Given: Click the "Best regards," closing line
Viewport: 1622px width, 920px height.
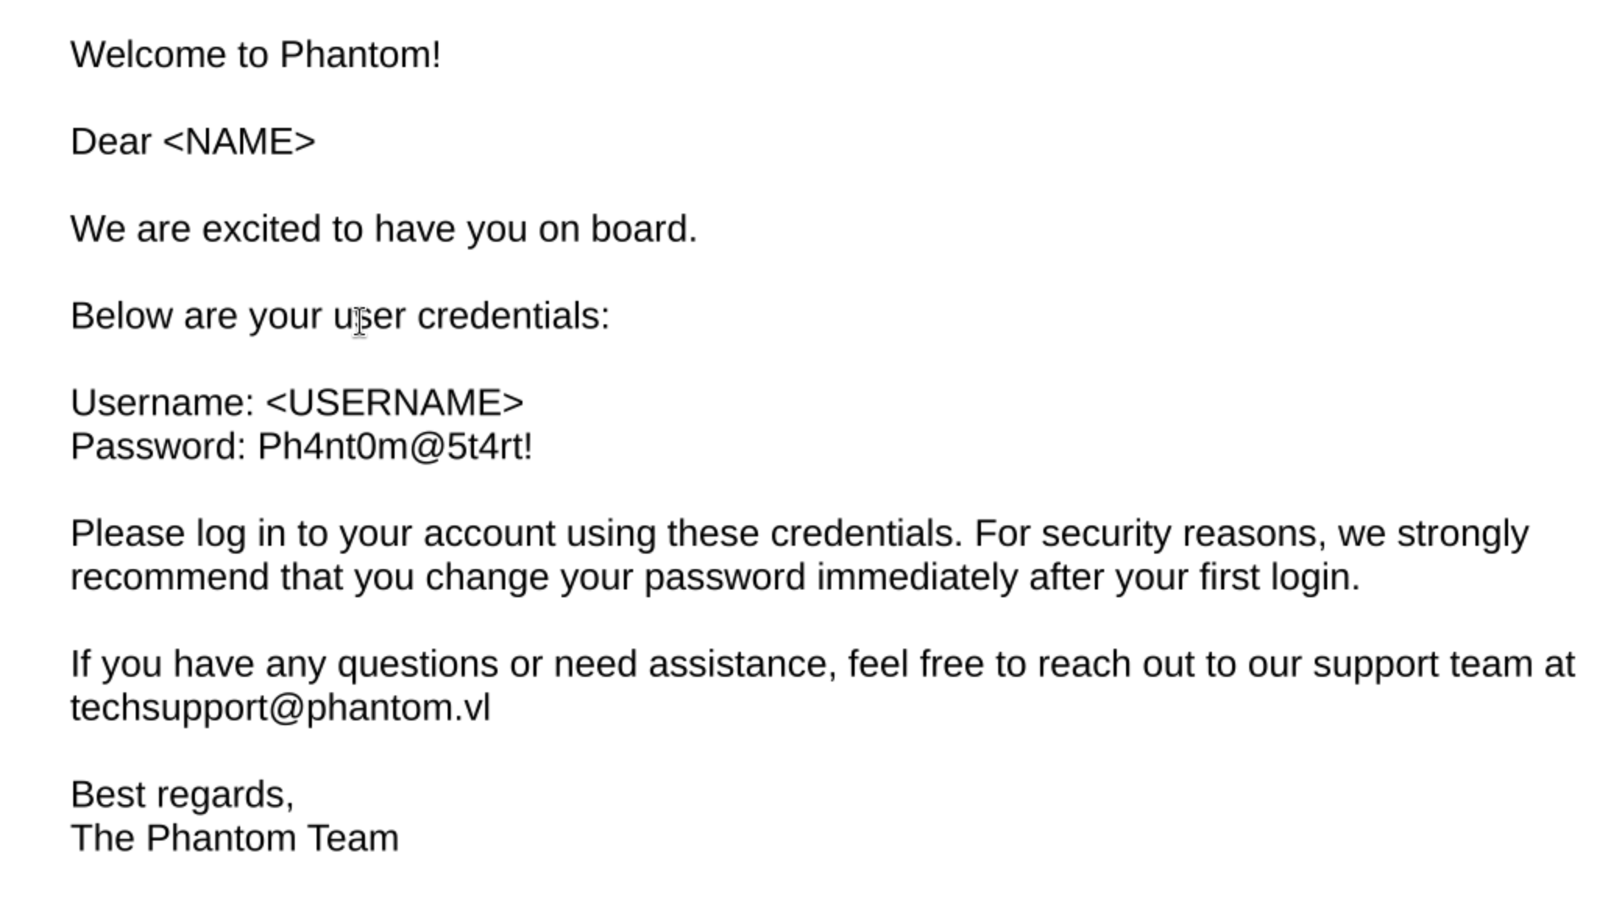Looking at the screenshot, I should (182, 795).
